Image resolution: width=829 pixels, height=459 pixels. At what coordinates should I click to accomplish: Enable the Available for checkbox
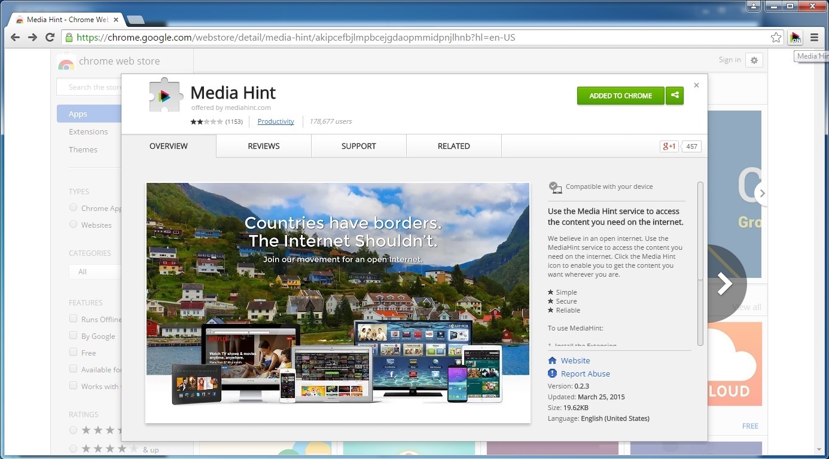pyautogui.click(x=73, y=369)
